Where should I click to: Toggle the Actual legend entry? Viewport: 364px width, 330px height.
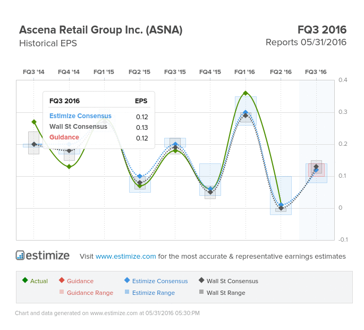tap(35, 281)
